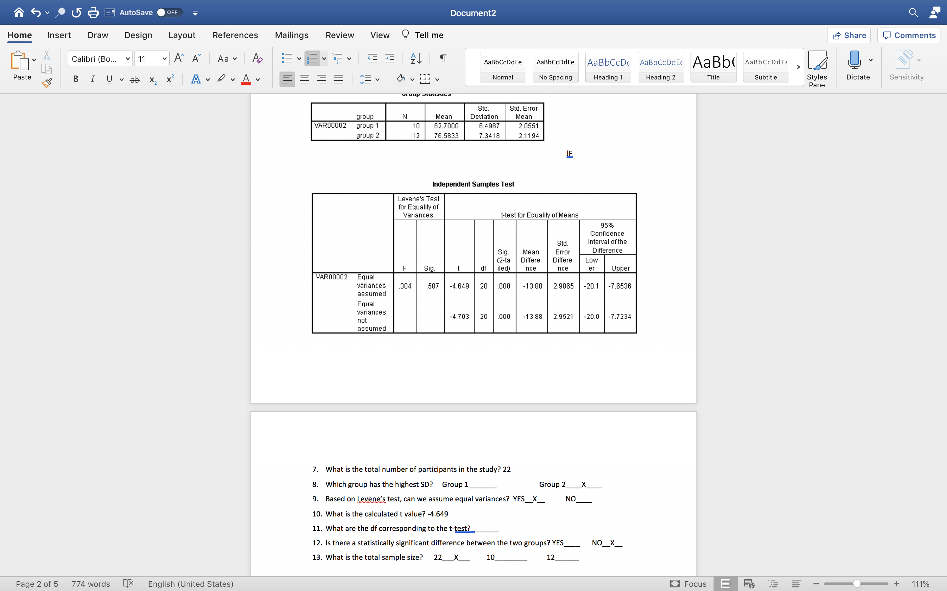The width and height of the screenshot is (947, 591).
Task: Toggle bold formatting
Action: tap(75, 79)
